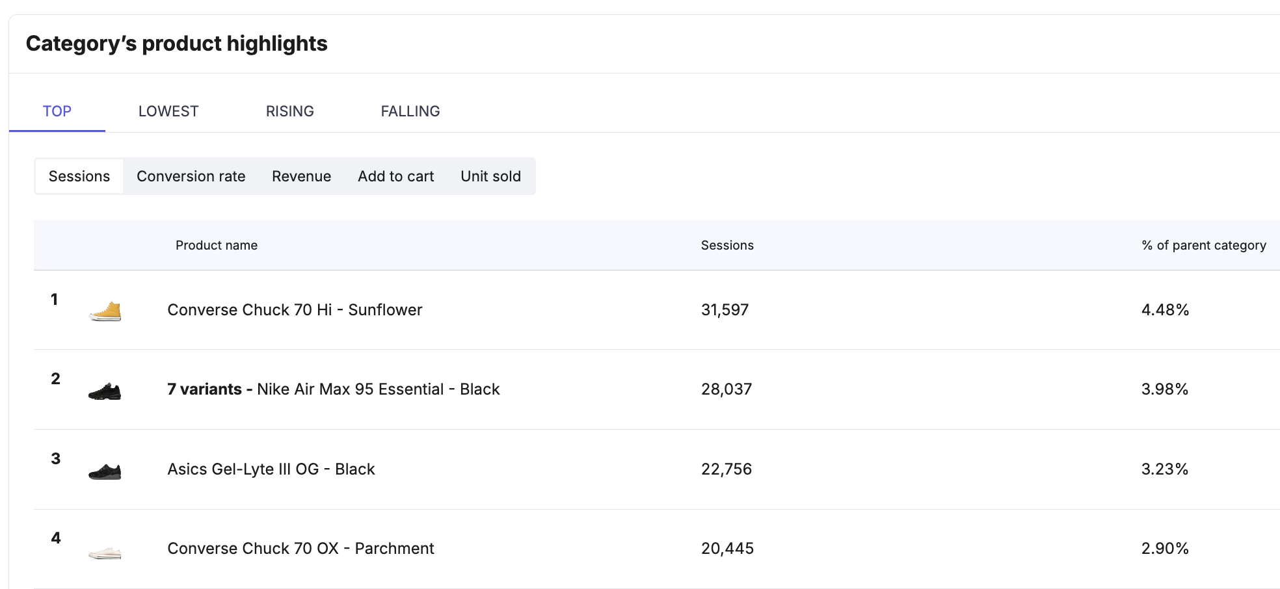Click the 31,597 sessions value
1280x589 pixels.
click(x=725, y=310)
